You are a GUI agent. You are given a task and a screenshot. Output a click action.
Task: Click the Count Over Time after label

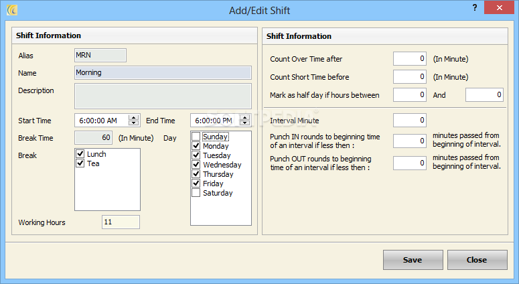(306, 59)
